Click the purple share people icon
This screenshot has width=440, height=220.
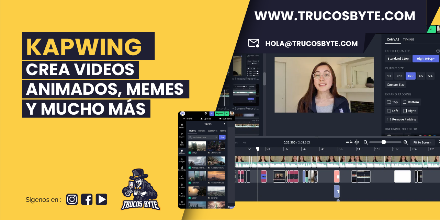point(212,113)
